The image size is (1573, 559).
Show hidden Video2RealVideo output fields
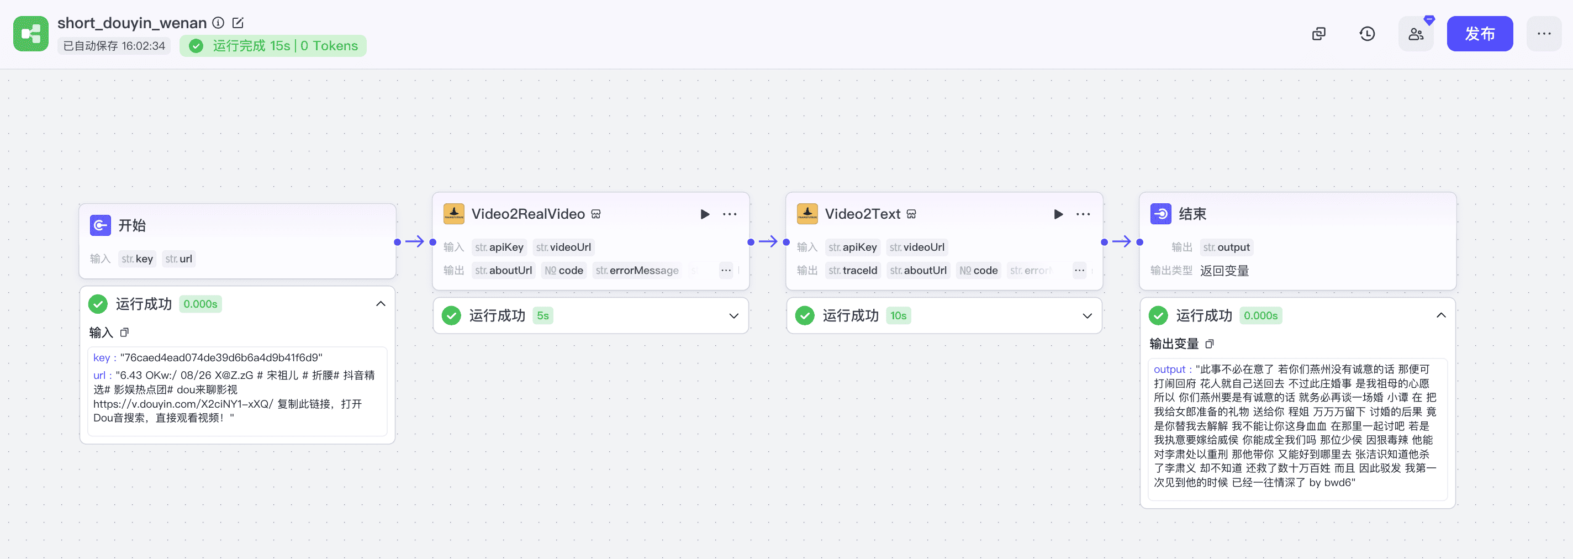[x=725, y=271]
